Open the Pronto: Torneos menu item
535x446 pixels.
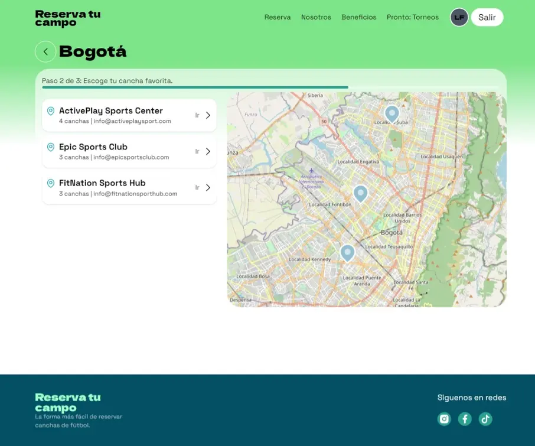413,17
